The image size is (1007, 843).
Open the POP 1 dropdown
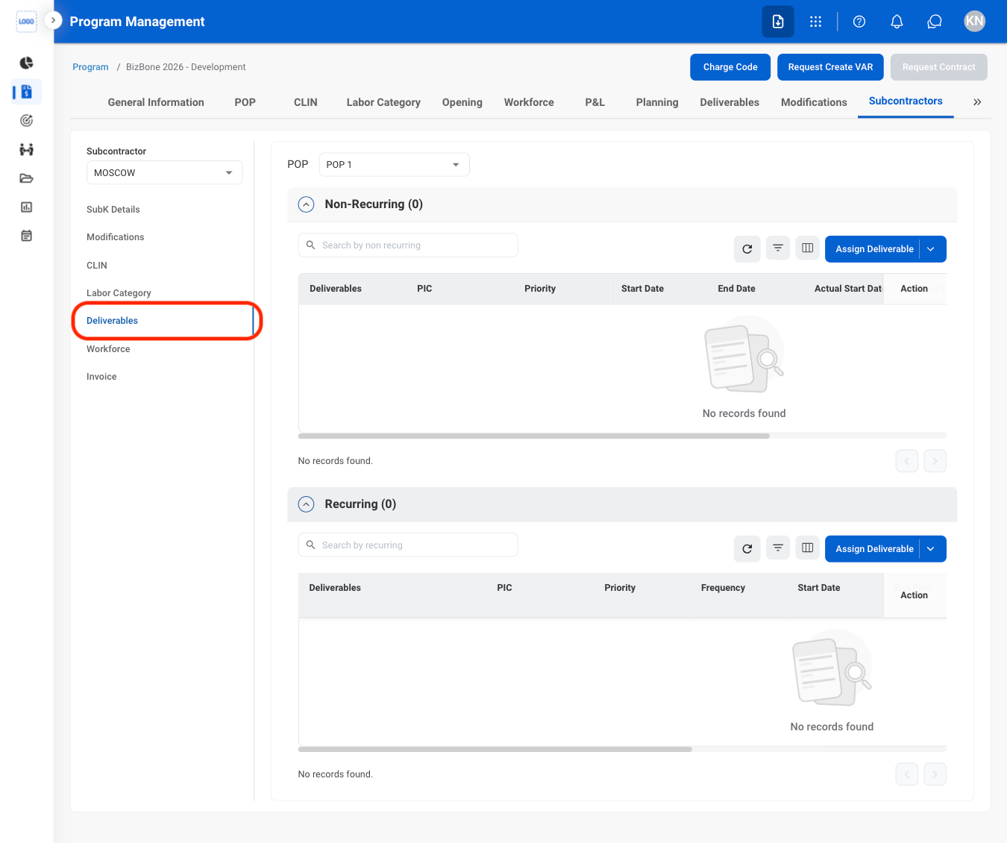pos(394,164)
